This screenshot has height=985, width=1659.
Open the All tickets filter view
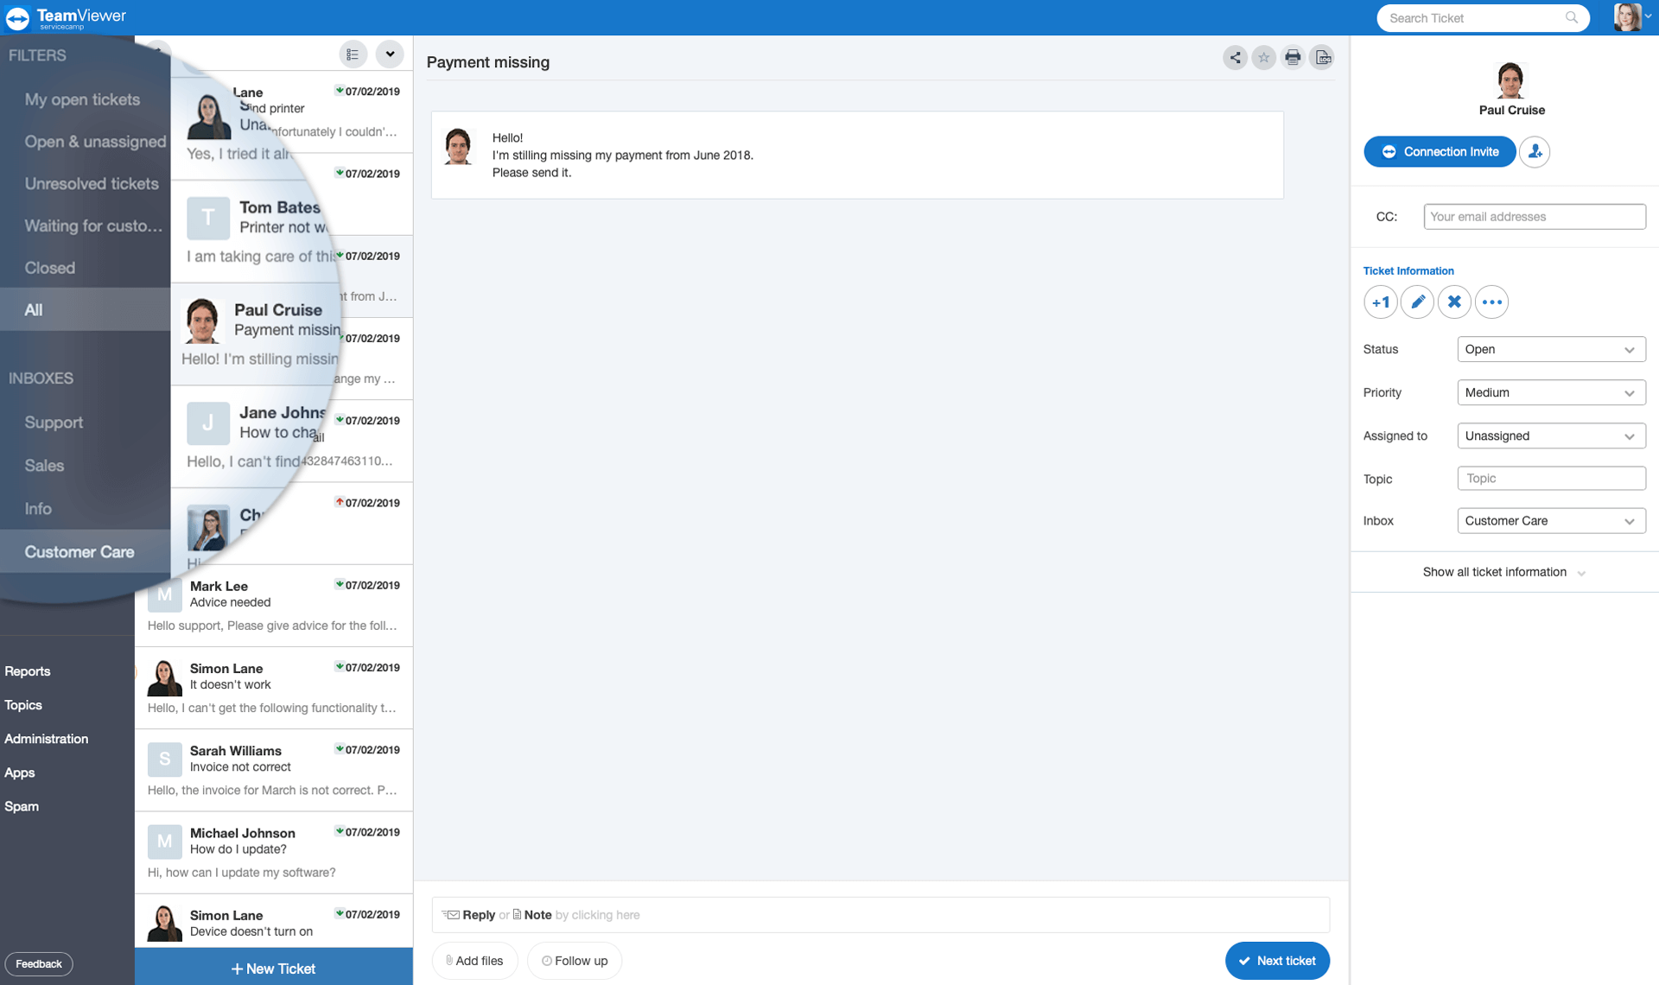(32, 308)
